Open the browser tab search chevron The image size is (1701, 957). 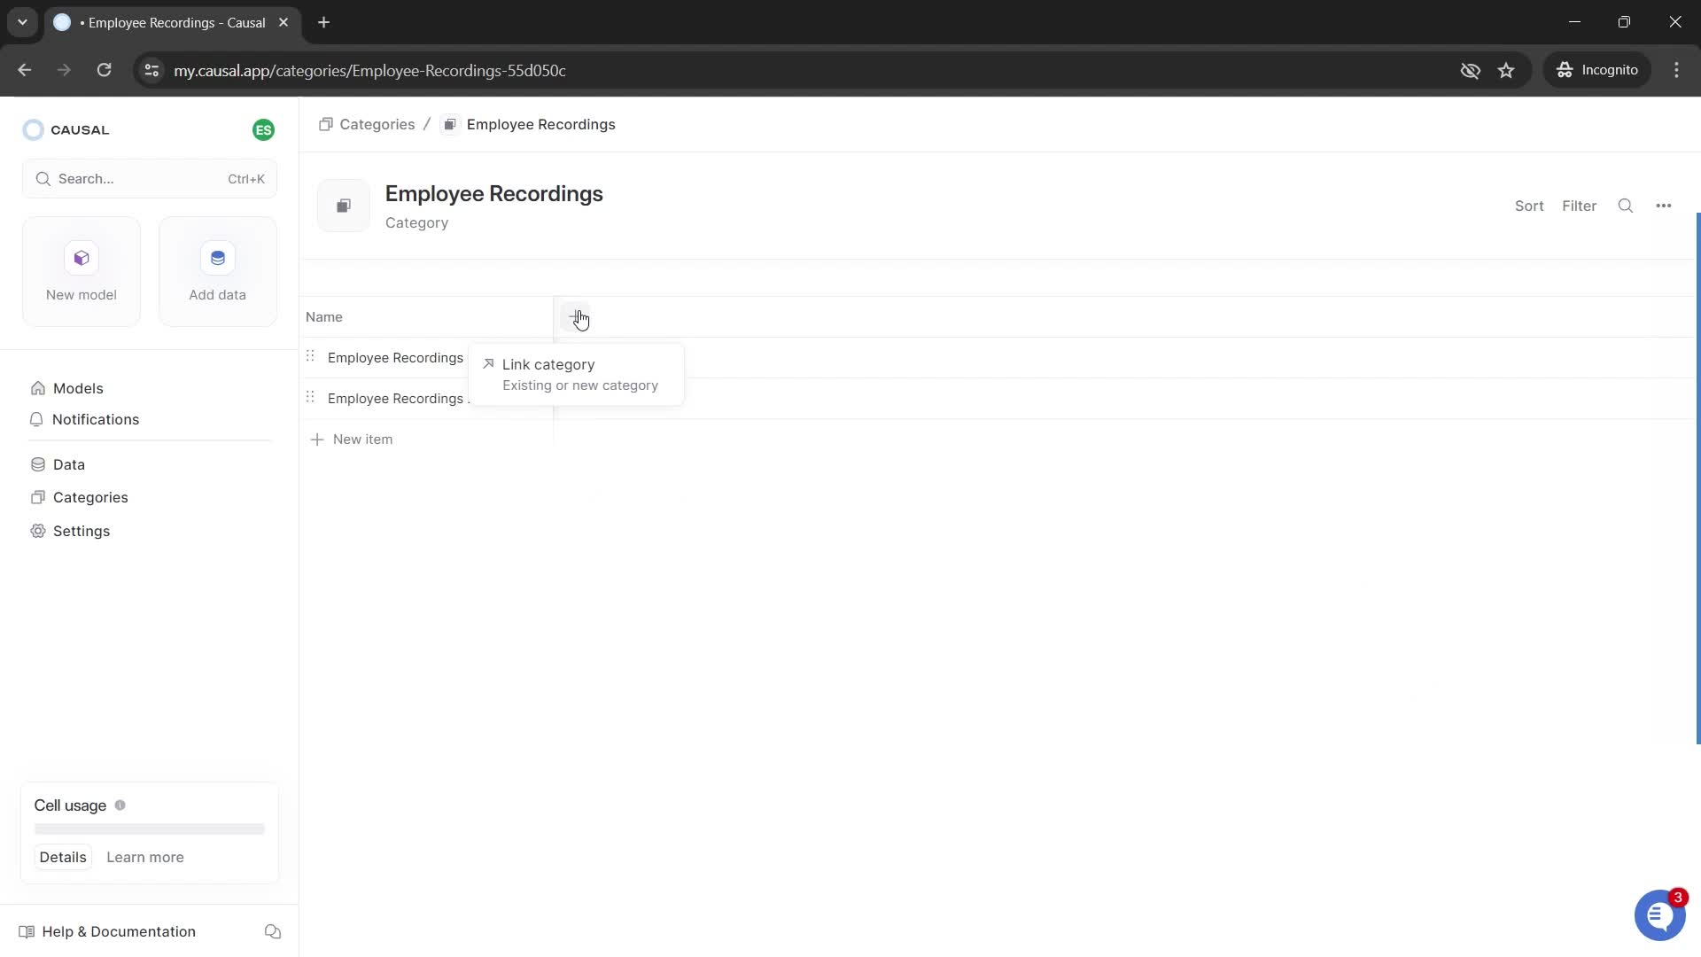(x=22, y=22)
